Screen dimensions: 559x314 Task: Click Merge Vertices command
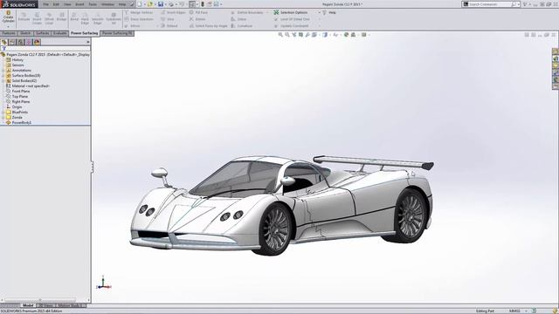click(139, 12)
